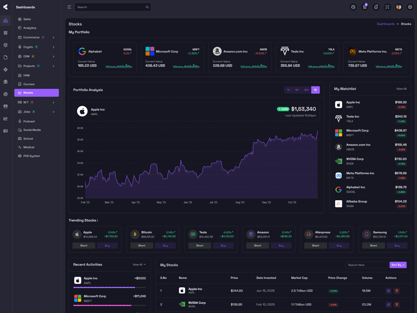
Task: Open the Sort By dropdown
Action: coord(398,265)
